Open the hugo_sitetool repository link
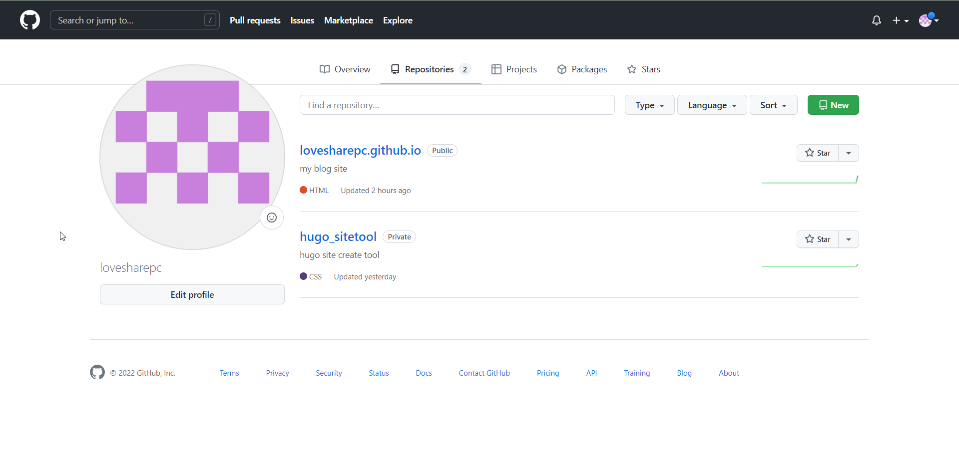 [338, 236]
